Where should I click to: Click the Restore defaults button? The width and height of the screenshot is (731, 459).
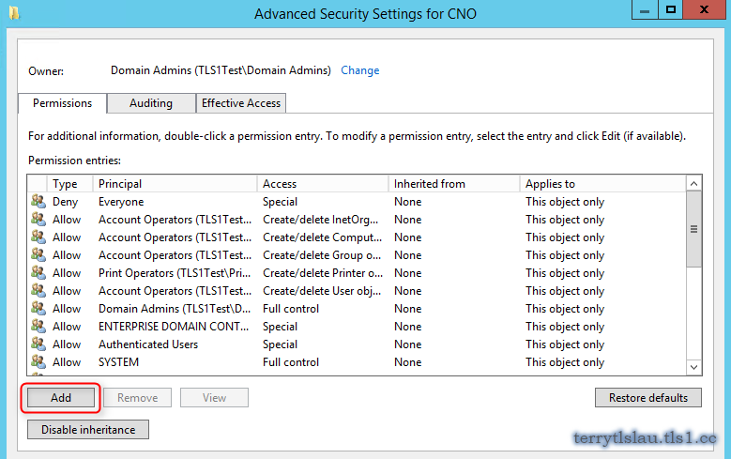pyautogui.click(x=647, y=398)
